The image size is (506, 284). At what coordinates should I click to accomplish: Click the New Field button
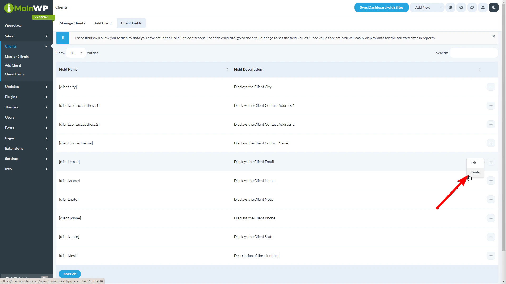pos(70,274)
